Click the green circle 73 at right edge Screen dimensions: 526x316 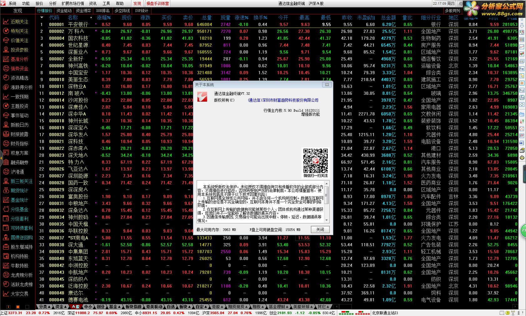click(x=523, y=230)
